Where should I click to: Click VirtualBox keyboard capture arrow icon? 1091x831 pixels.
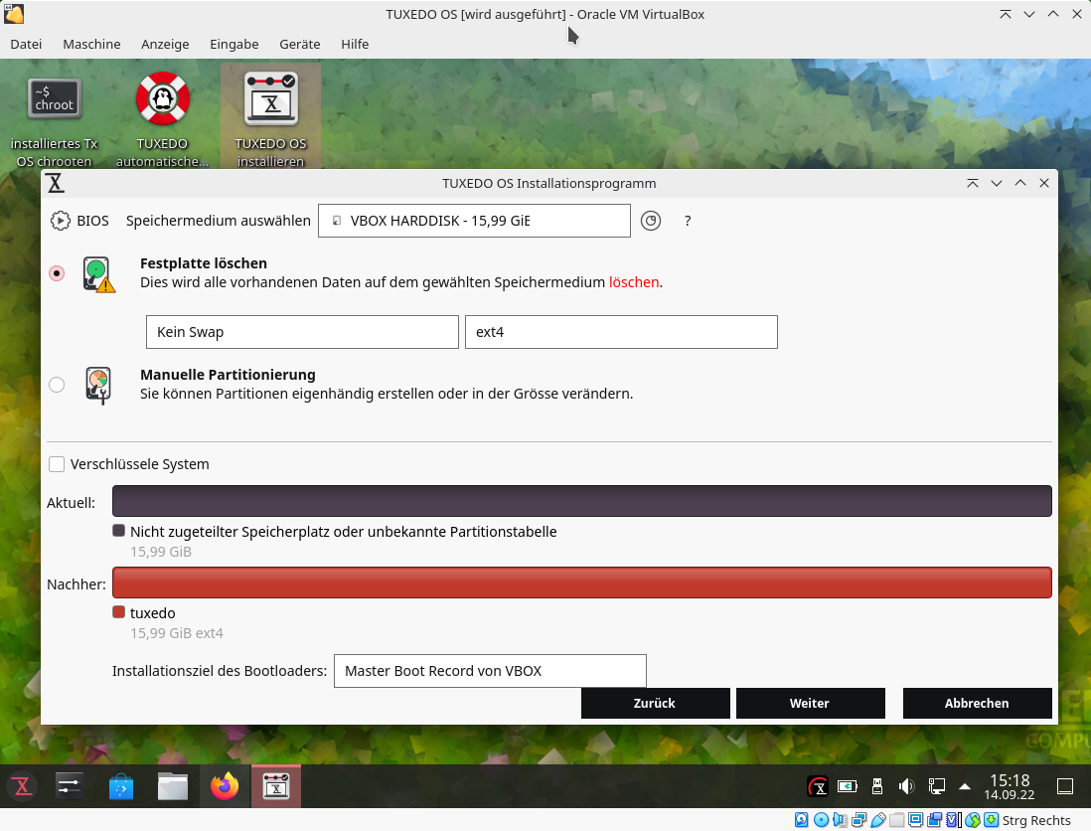tap(991, 820)
